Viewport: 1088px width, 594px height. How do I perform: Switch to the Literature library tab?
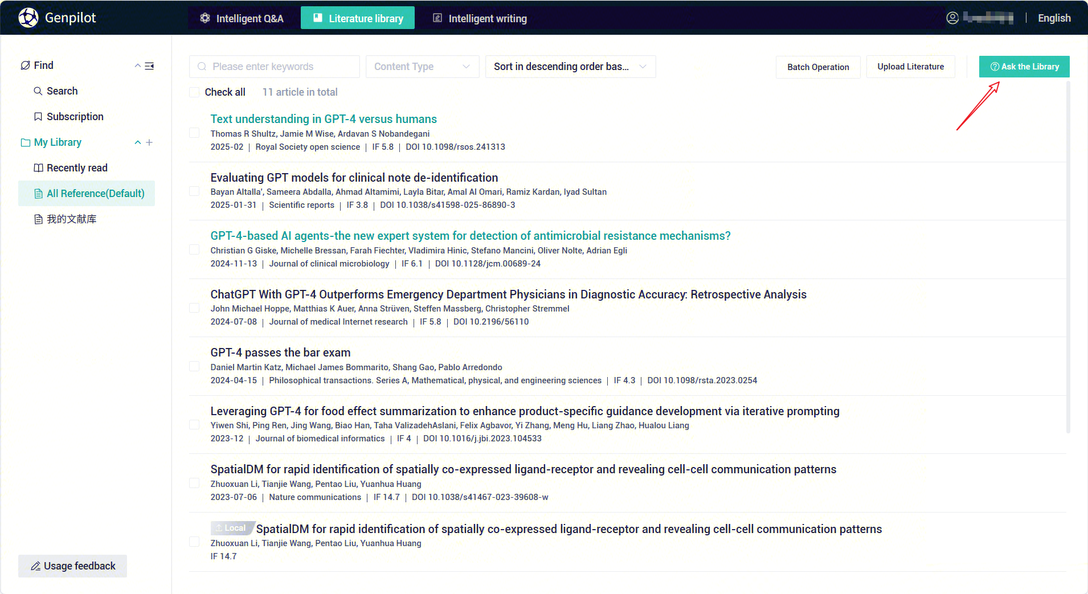358,18
